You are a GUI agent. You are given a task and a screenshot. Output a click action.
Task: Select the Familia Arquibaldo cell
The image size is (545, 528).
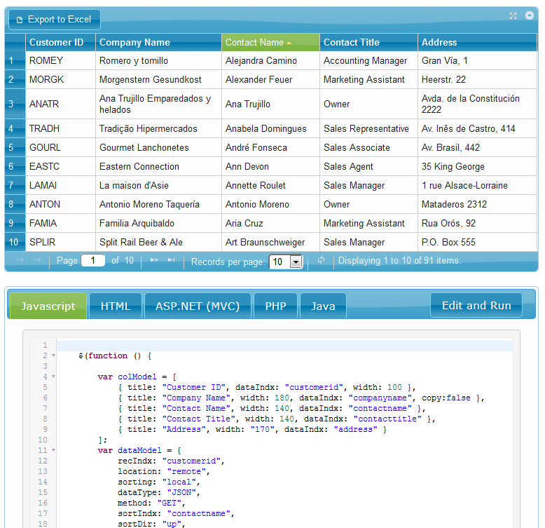[x=158, y=223]
